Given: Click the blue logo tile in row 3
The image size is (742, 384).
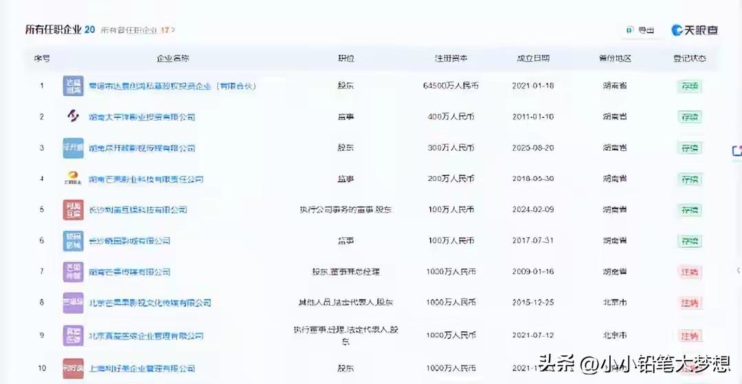Looking at the screenshot, I should click(74, 148).
